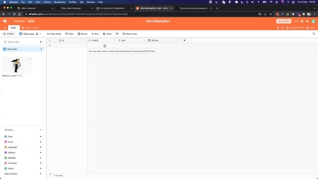This screenshot has height=179, width=318.
Task: Create a new Timeline view
Action: coord(23,163)
